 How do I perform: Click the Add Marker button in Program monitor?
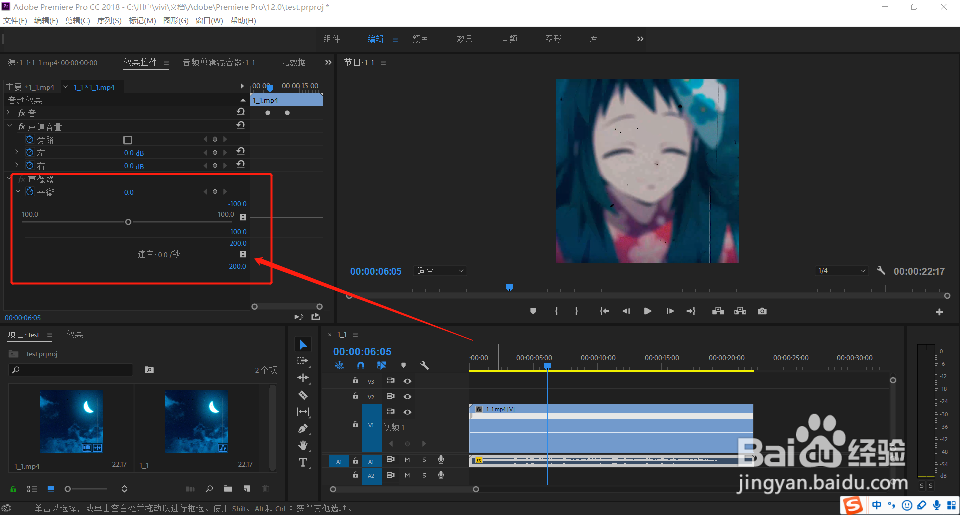533,311
